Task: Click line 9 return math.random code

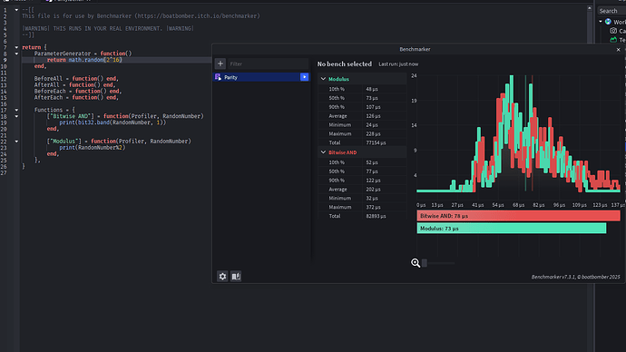Action: tap(84, 60)
